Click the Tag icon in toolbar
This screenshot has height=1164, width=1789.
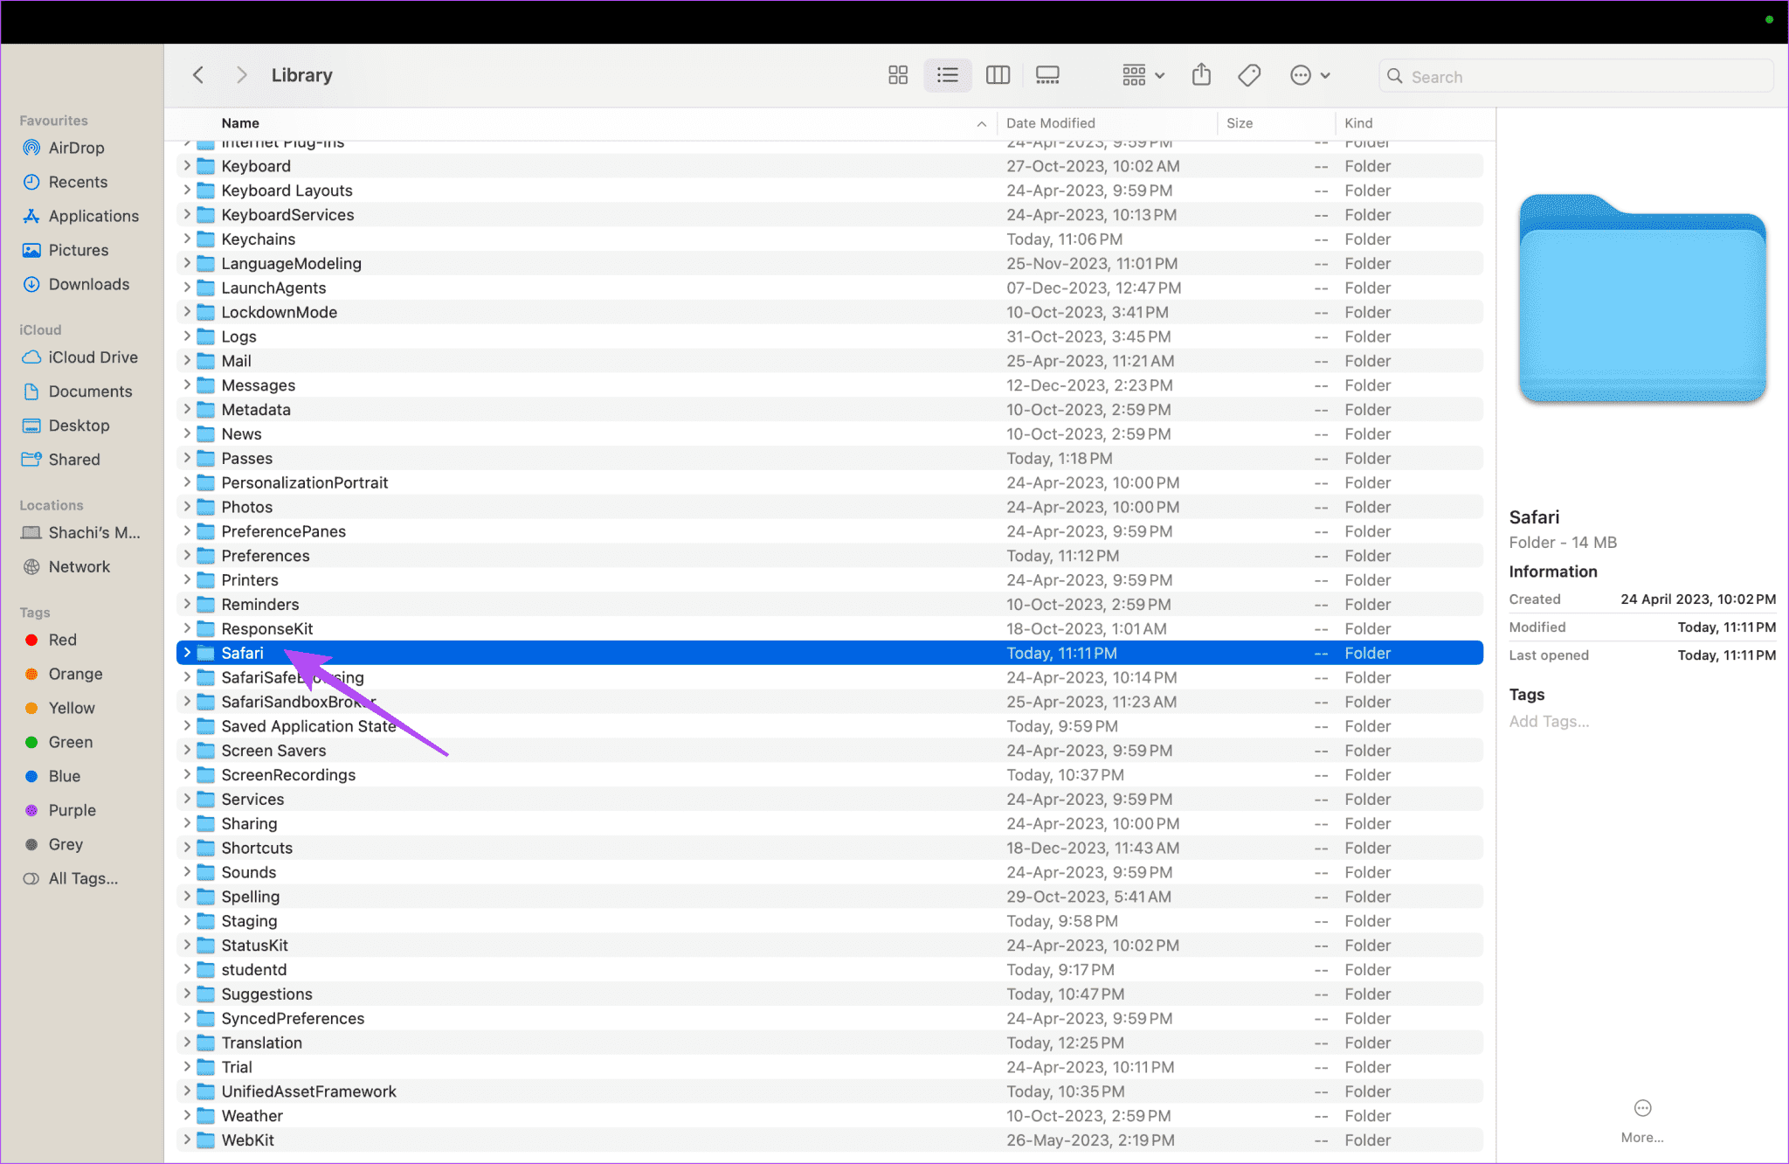(1249, 74)
